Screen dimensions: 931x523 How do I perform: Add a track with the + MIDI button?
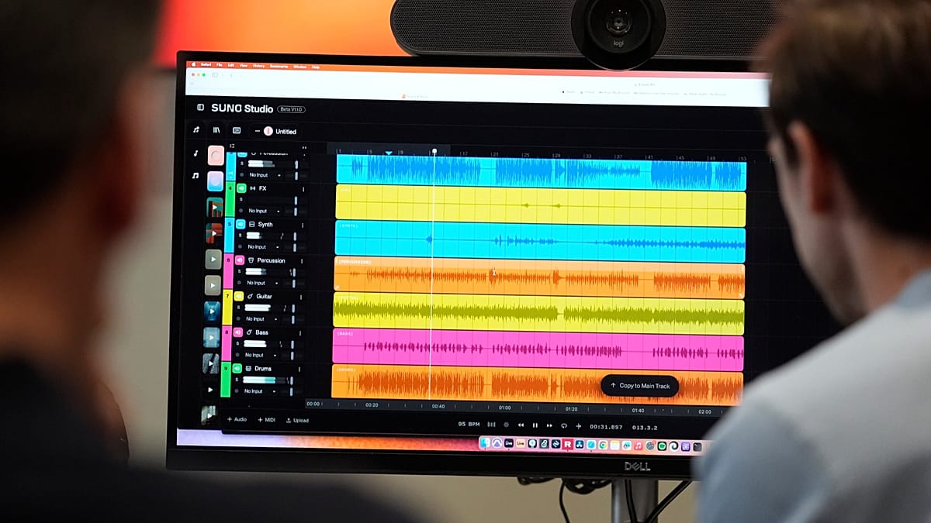[266, 420]
